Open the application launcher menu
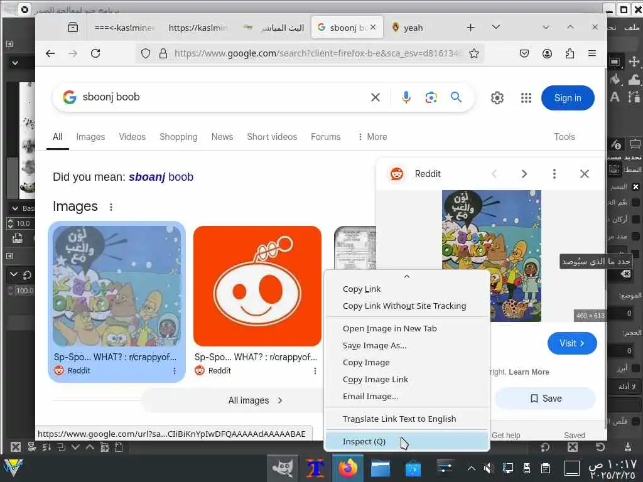 click(x=13, y=468)
